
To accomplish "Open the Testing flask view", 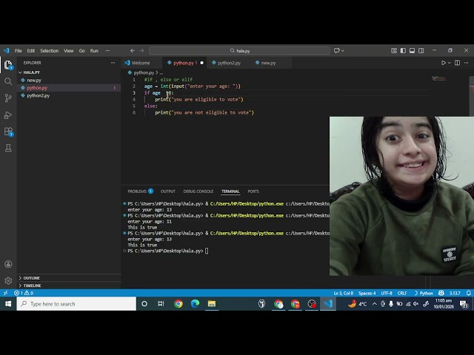I will point(8,148).
